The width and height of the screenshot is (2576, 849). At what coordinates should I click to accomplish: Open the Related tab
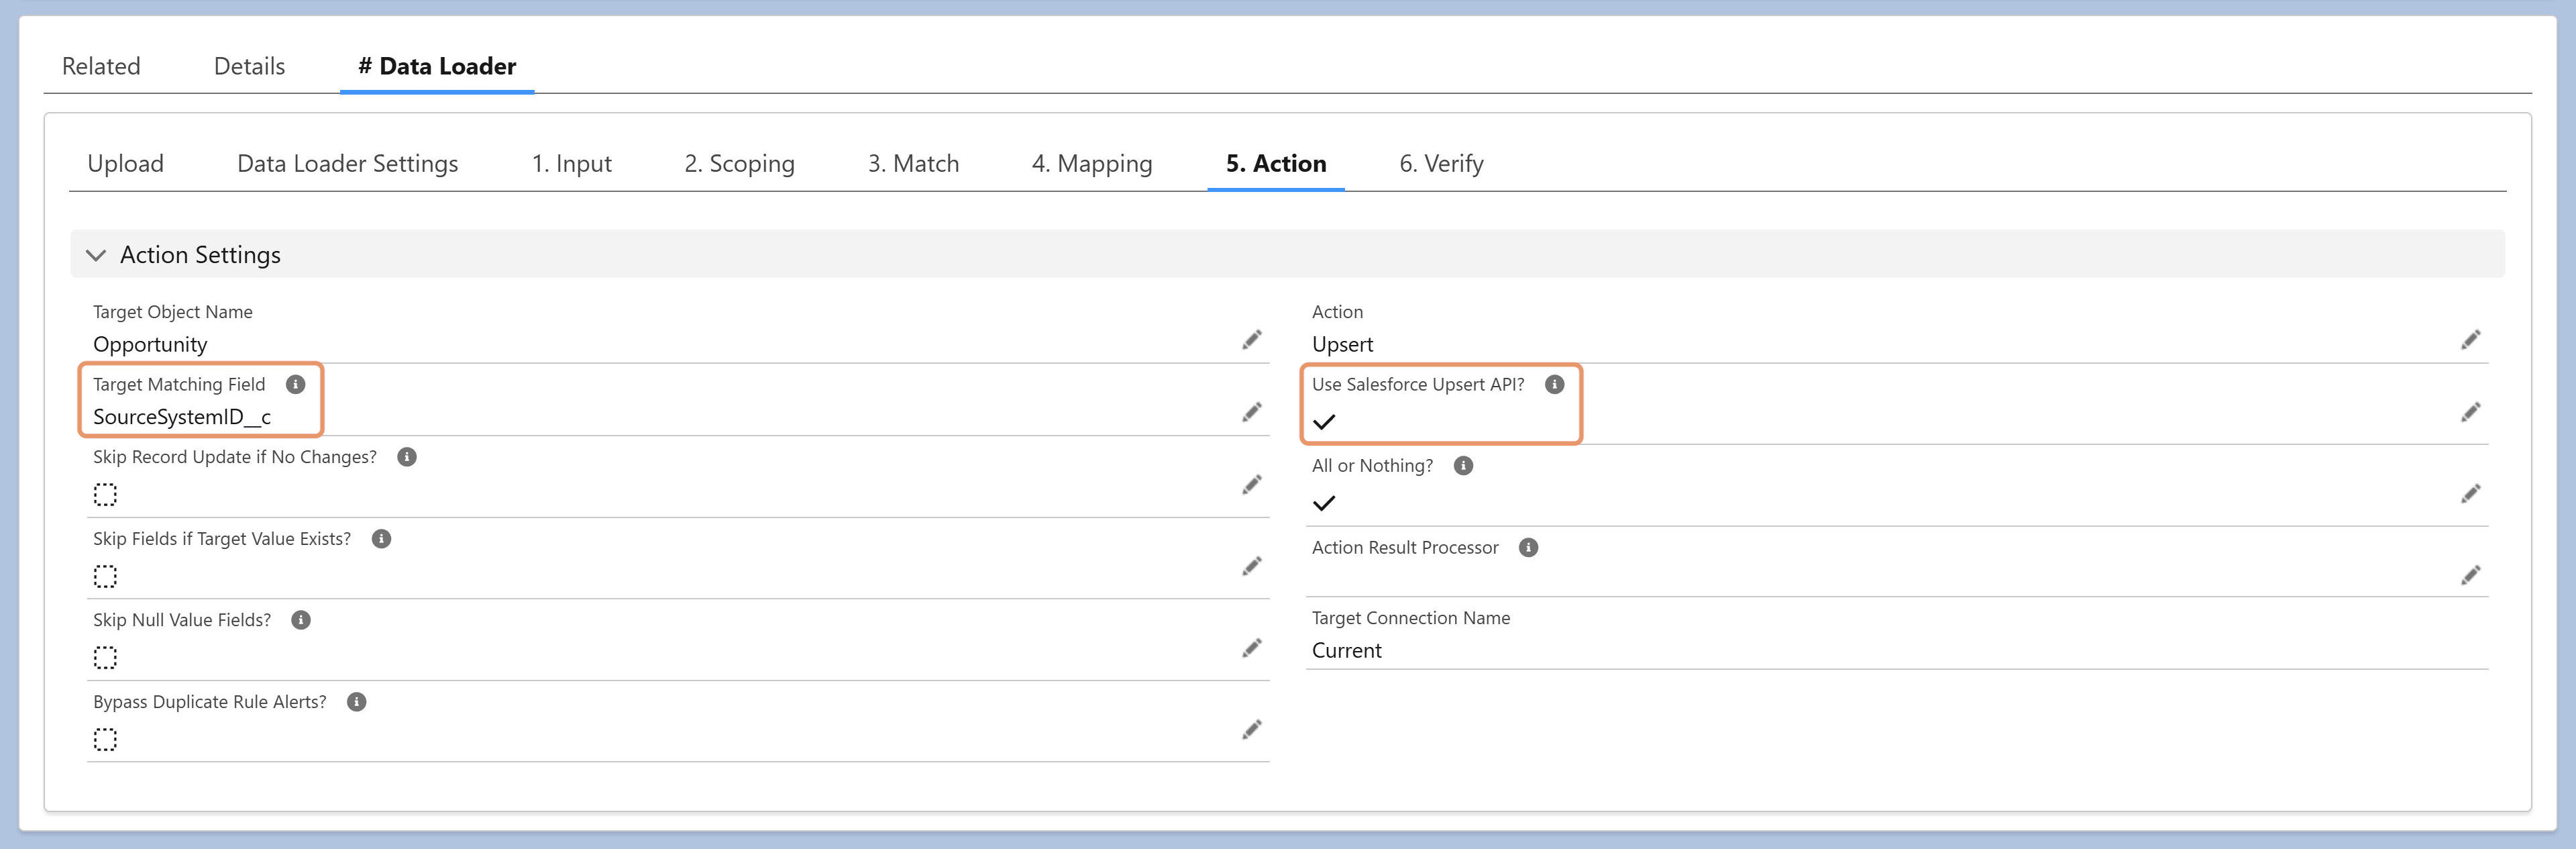tap(101, 66)
